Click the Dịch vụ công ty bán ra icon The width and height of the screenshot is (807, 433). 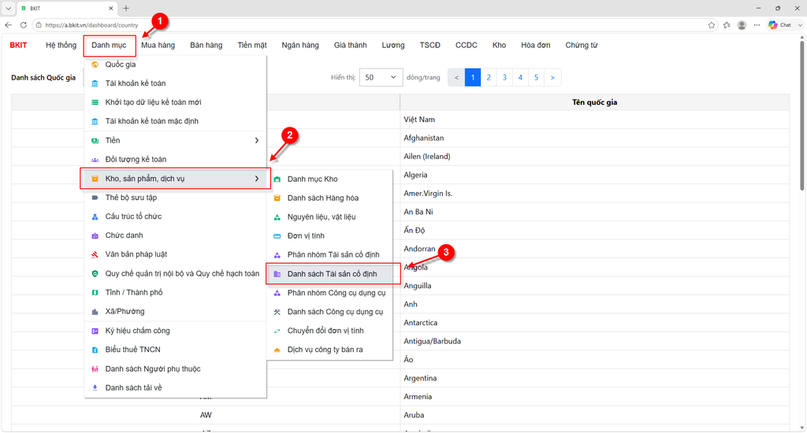[277, 350]
